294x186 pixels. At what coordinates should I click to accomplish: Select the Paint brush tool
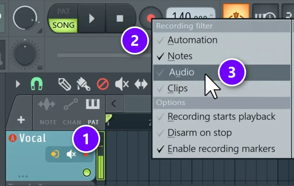(x=83, y=84)
